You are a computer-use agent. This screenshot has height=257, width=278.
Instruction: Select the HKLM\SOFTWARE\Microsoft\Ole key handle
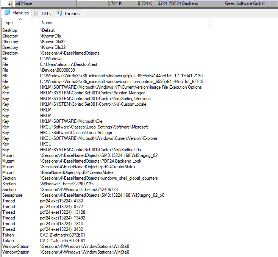coord(71,121)
